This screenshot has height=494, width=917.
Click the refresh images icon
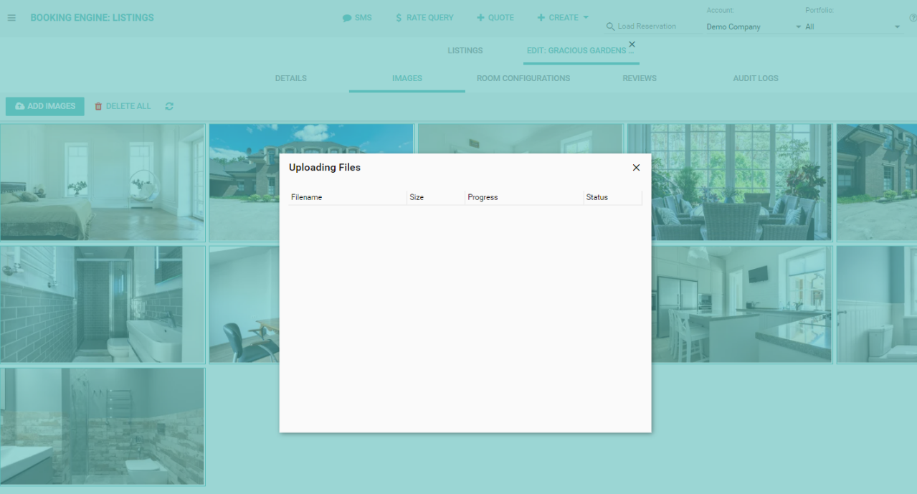pyautogui.click(x=169, y=106)
